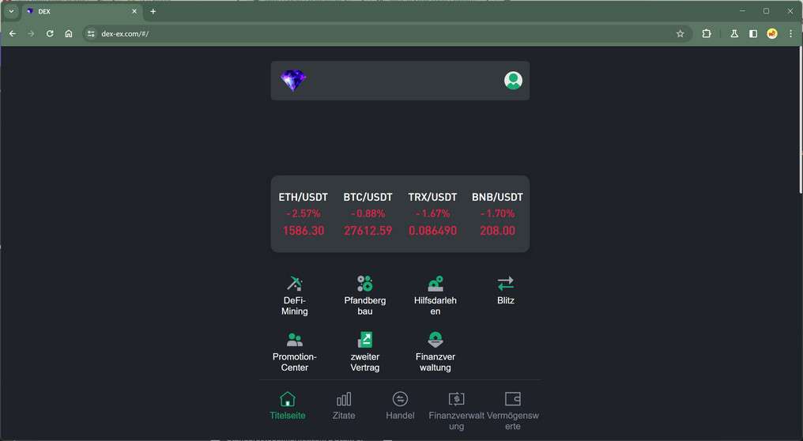The height and width of the screenshot is (441, 803).
Task: Click the browser forward arrow
Action: pyautogui.click(x=32, y=34)
